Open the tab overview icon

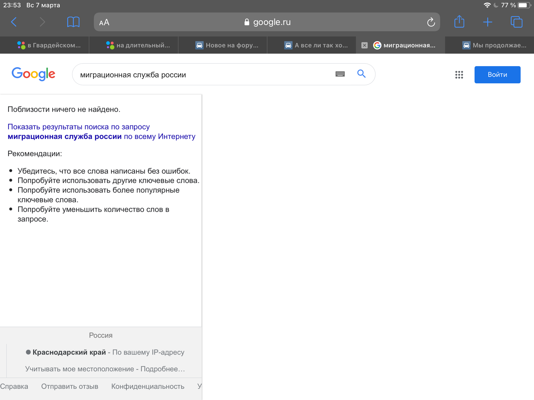(x=516, y=22)
